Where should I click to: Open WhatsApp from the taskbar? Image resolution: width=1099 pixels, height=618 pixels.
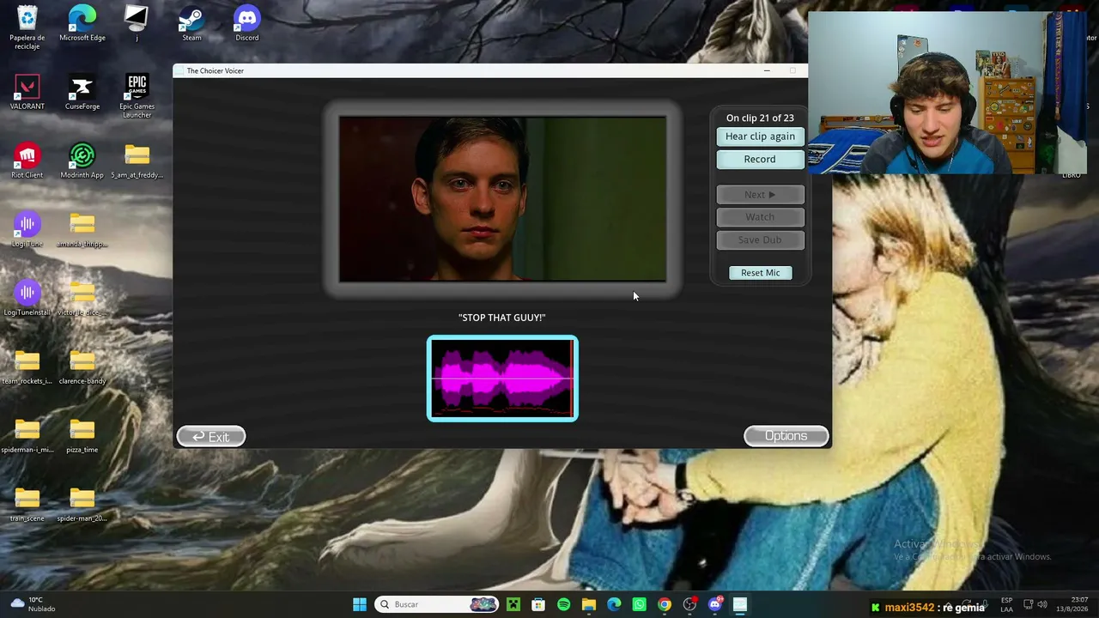[639, 604]
